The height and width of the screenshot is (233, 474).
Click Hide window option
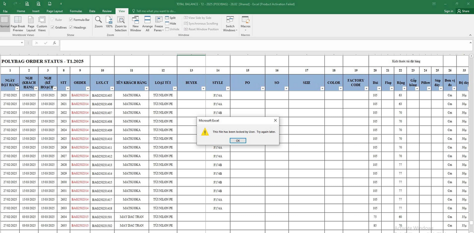tap(171, 24)
